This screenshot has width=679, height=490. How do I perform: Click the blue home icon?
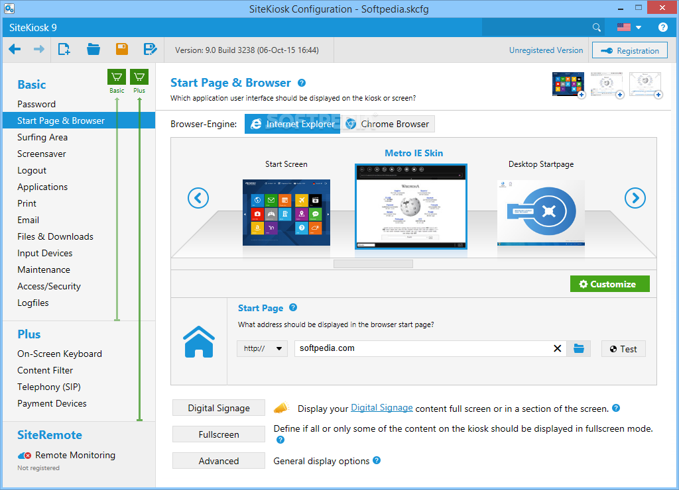(x=199, y=342)
